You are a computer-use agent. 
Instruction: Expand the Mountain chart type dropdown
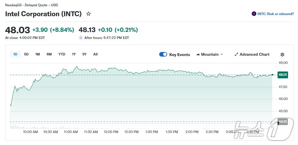pos(221,55)
